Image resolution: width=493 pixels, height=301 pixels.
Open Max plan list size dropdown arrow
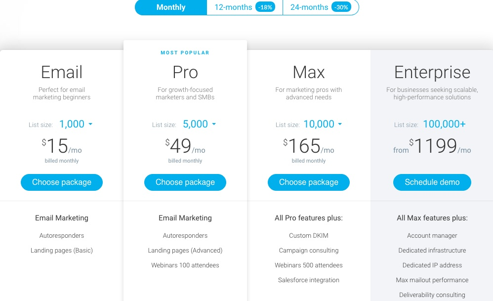tap(340, 124)
